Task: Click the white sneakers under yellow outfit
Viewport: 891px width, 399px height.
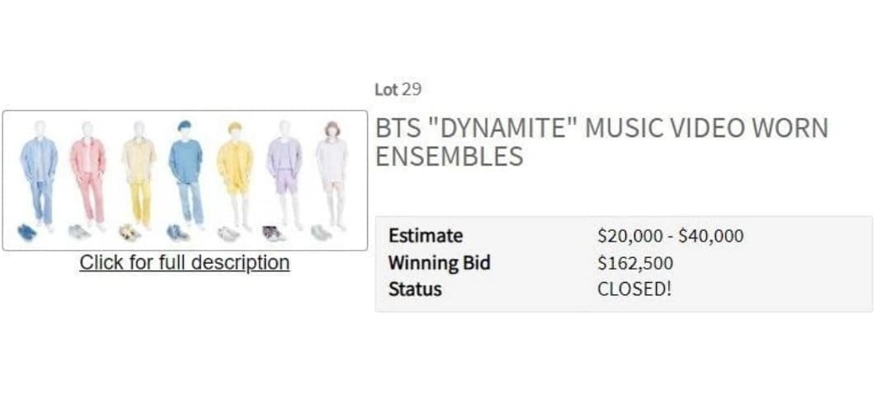Action: pyautogui.click(x=228, y=233)
